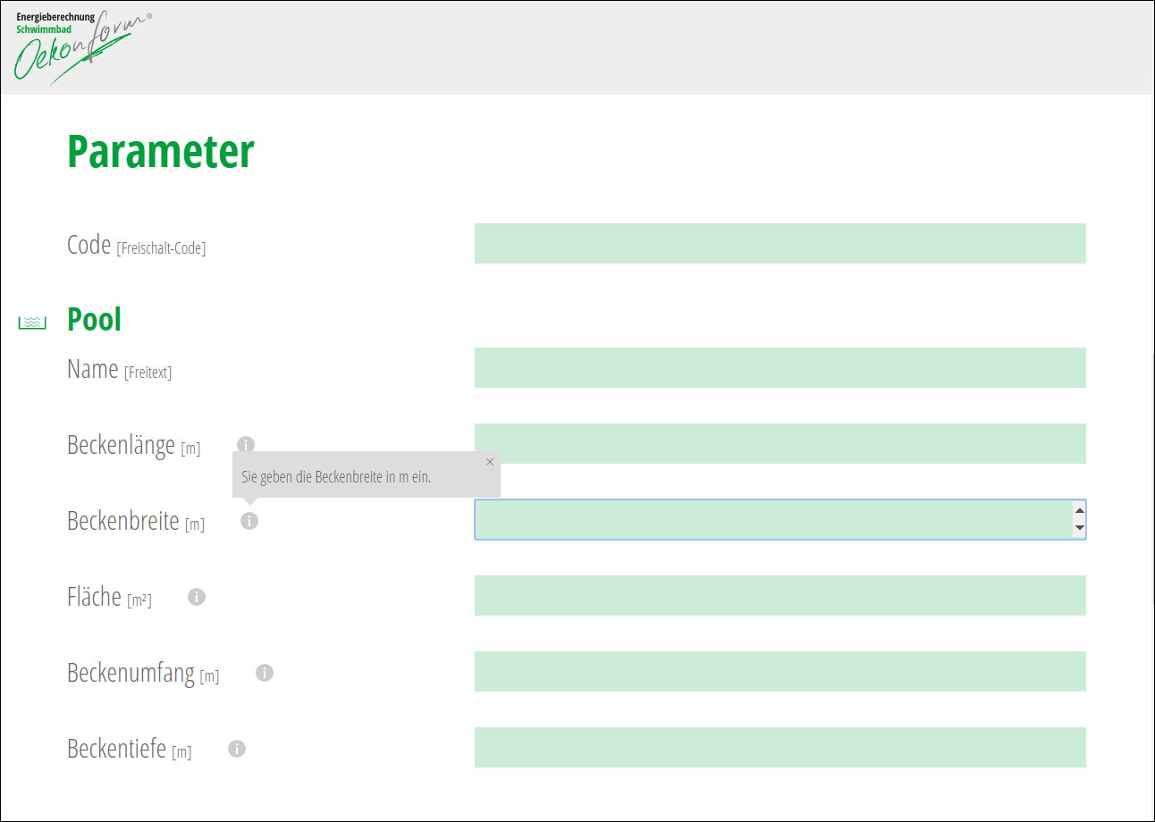Decrease Beckenbreite with the down arrow
Image resolution: width=1155 pixels, height=822 pixels.
1079,528
